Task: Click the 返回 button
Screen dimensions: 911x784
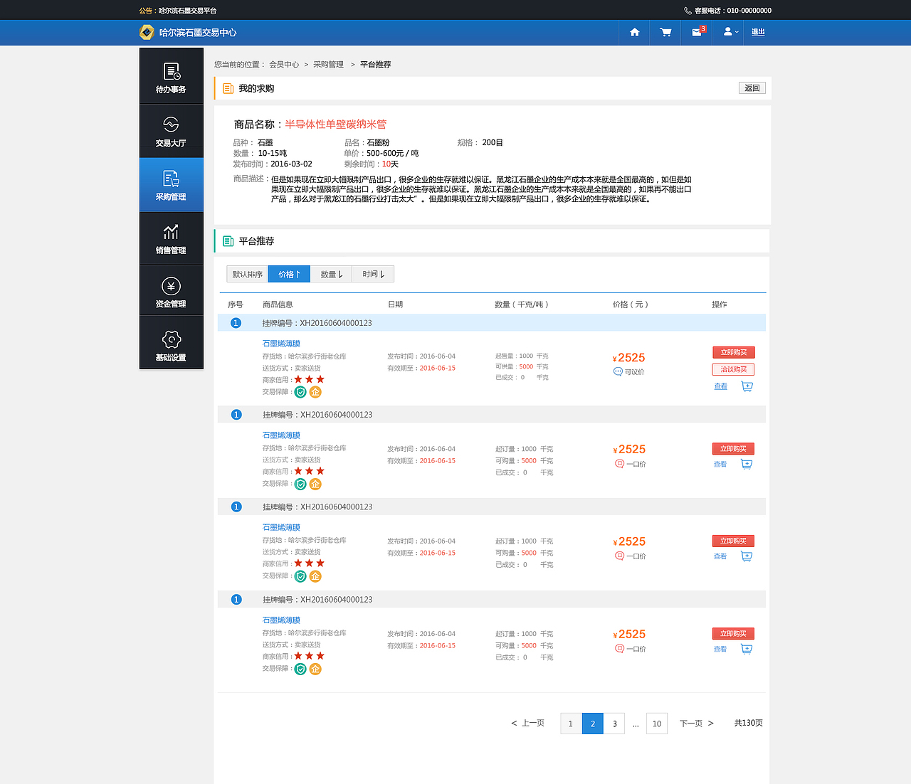Action: (752, 88)
